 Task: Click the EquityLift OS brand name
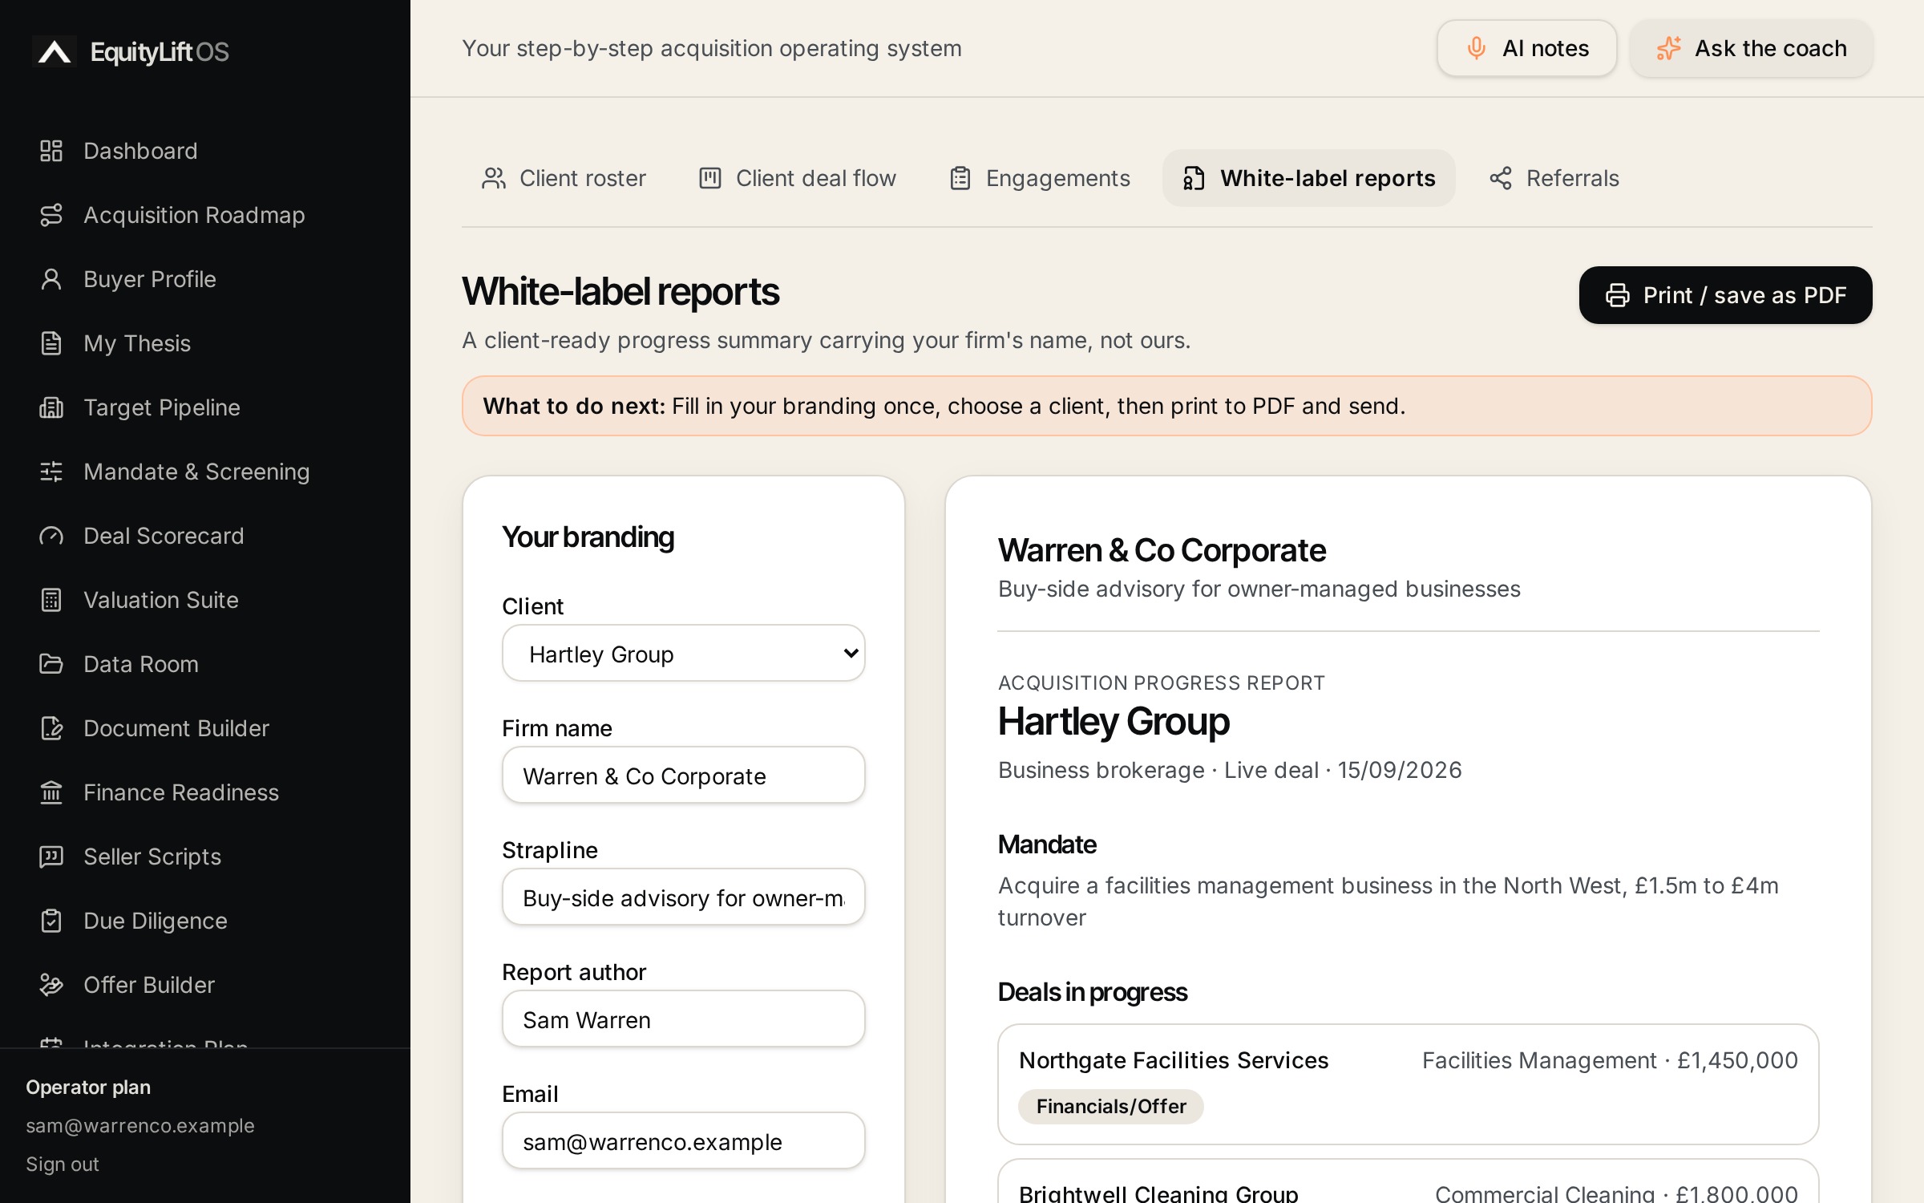160,51
